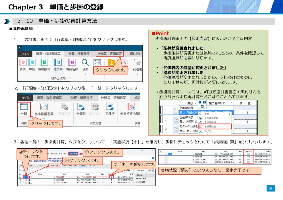This screenshot has height=200, width=283.
Task: Check the checkbox for row 1
Action: click(26, 177)
